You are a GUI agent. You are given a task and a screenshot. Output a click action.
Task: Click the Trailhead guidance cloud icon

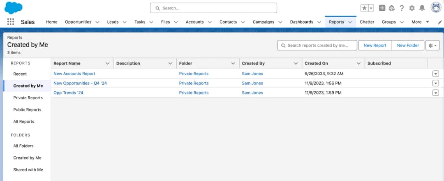[392, 8]
